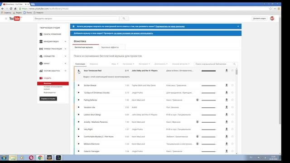Click the newsletter subscribe link in banner
The image size is (290, 163).
click(170, 26)
